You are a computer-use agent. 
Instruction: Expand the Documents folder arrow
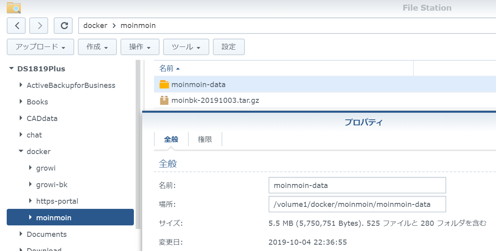[21, 234]
